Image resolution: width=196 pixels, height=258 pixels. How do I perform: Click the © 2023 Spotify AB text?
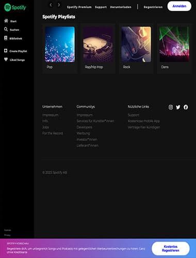click(x=55, y=172)
